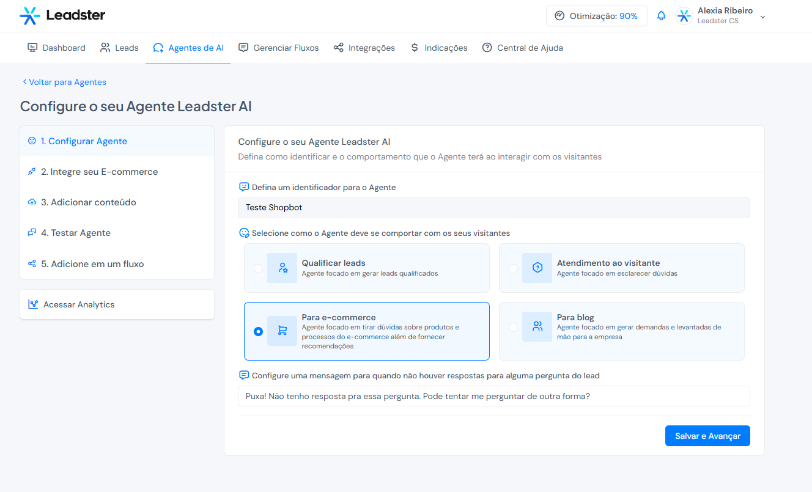Click the Otimização: 90% button
Image resolution: width=812 pixels, height=492 pixels.
point(596,16)
